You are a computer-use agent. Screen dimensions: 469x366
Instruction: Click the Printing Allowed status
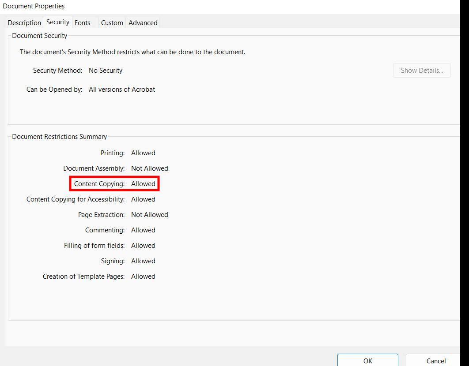(x=143, y=153)
